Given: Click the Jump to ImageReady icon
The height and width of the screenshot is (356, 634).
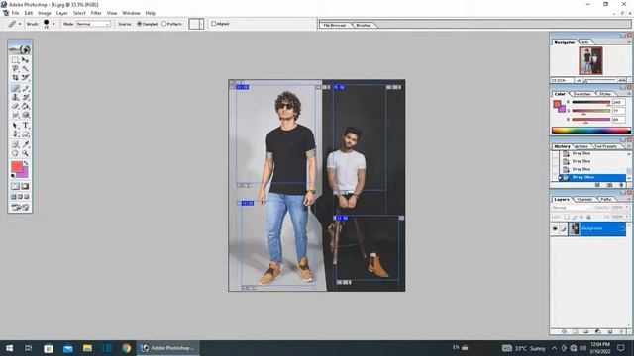Looking at the screenshot, I should click(x=20, y=207).
